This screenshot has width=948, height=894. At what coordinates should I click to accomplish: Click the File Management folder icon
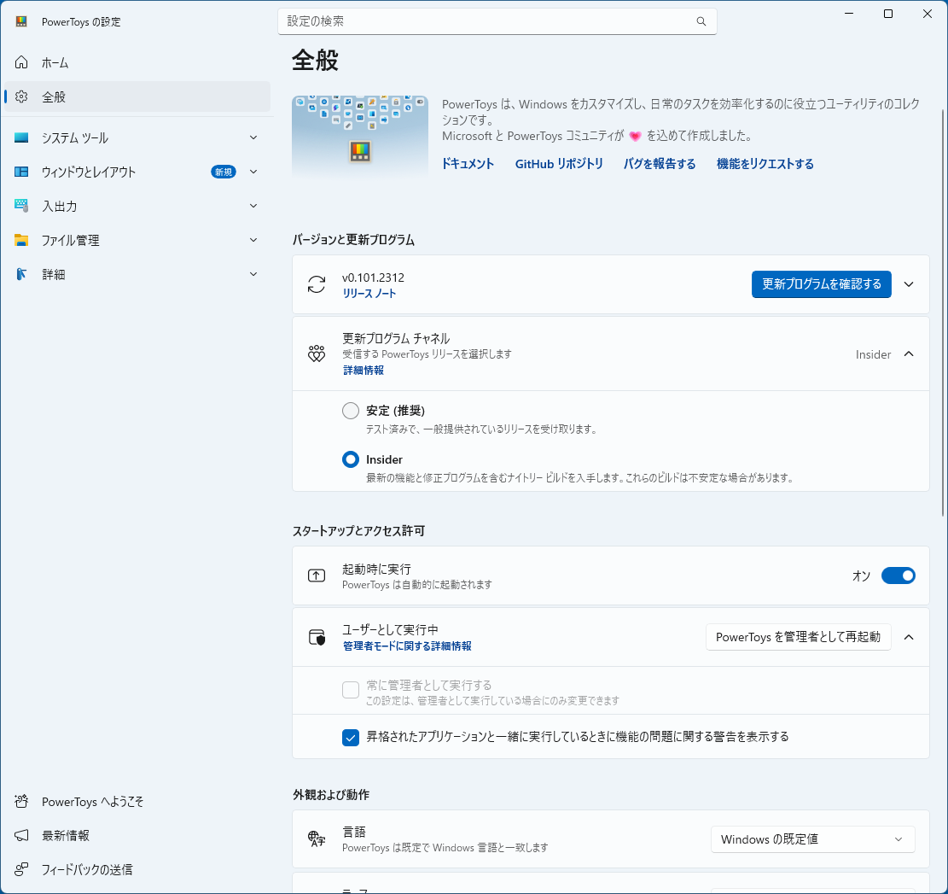pos(21,240)
